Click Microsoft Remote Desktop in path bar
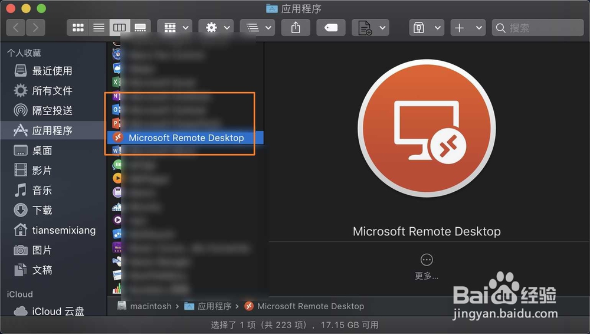Screen dimensions: 590x334 pyautogui.click(x=304, y=306)
